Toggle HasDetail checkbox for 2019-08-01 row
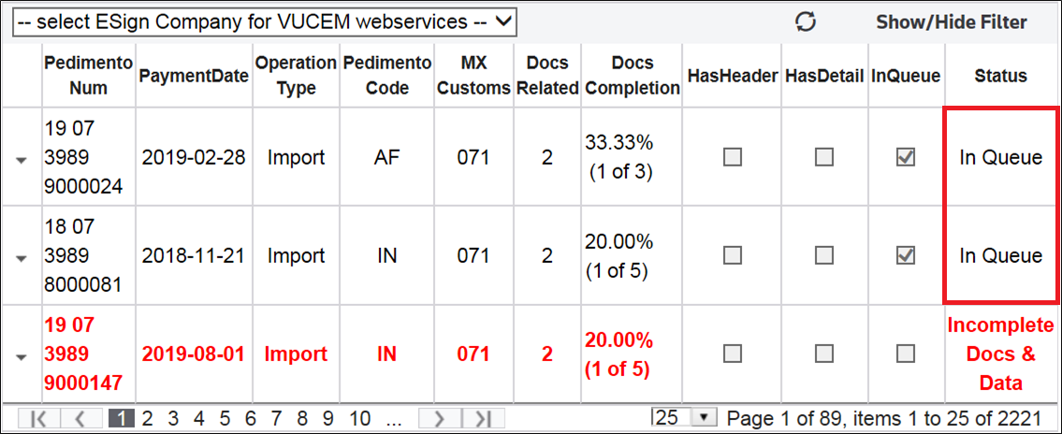Image resolution: width=1062 pixels, height=434 pixels. pos(824,354)
